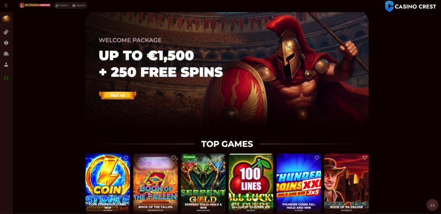Click the Welcome Package banner
Screen dimensions: 441x214
(x=227, y=69)
